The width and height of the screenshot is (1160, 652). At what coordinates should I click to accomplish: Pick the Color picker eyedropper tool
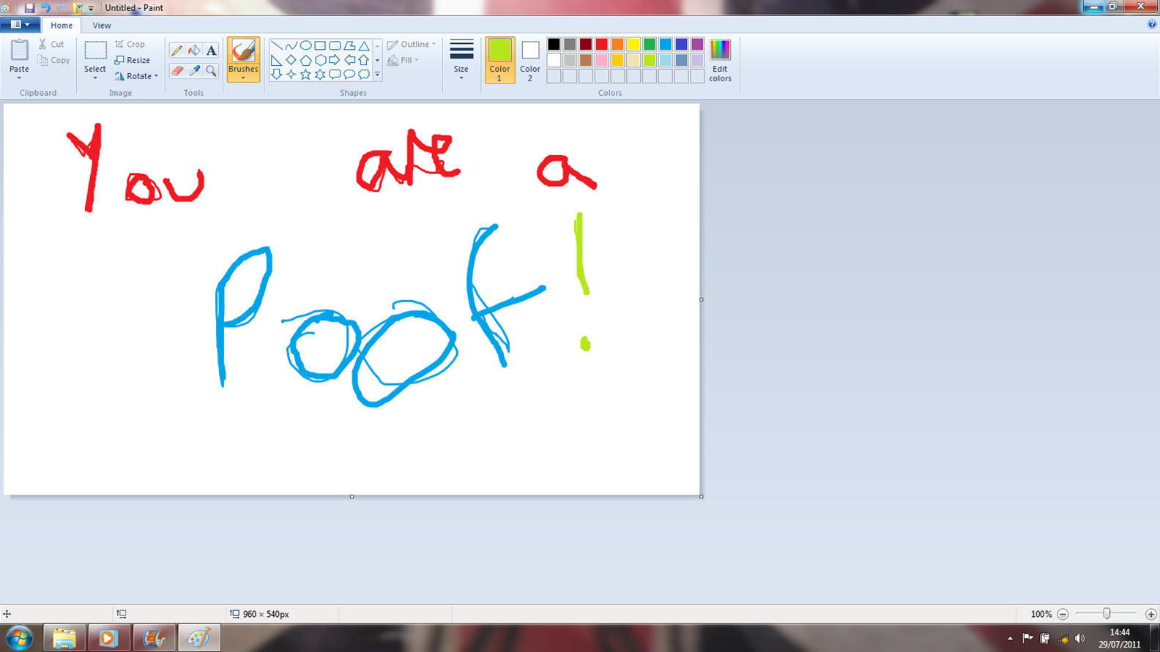pos(194,71)
